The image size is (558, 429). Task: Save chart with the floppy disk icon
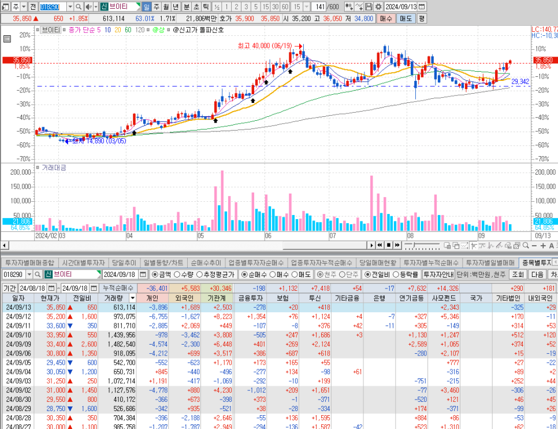coord(369,7)
